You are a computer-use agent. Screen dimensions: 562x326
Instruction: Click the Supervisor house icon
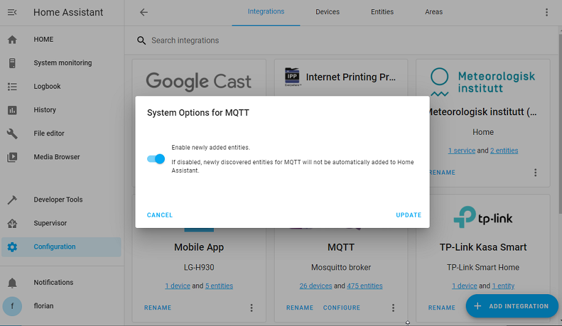[x=12, y=223]
